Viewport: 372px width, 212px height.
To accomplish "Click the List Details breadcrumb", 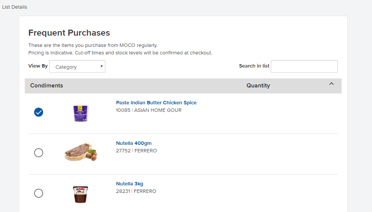I will pos(15,7).
